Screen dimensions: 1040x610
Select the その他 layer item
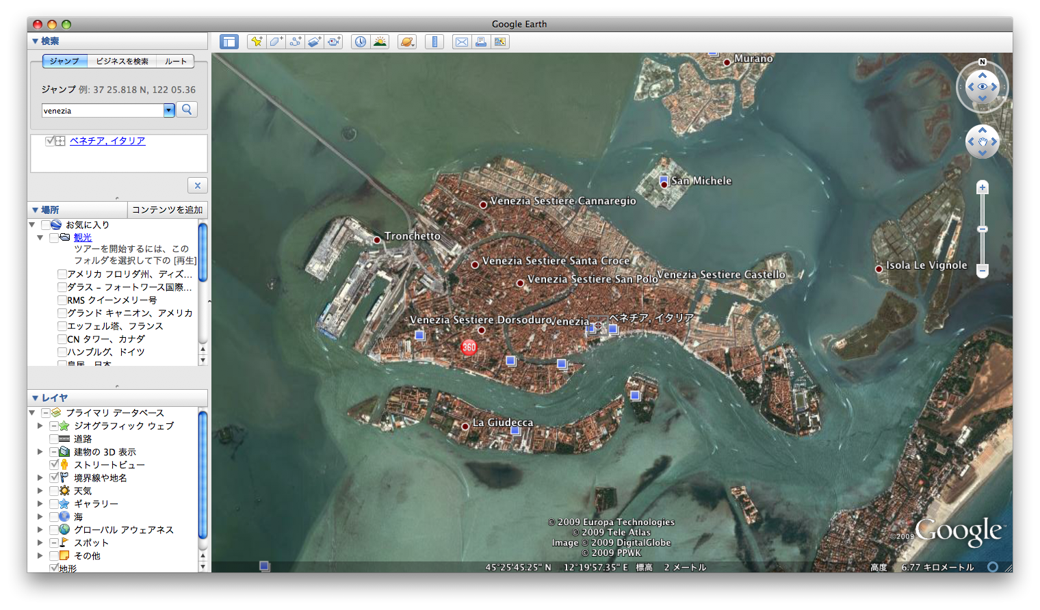pos(87,555)
